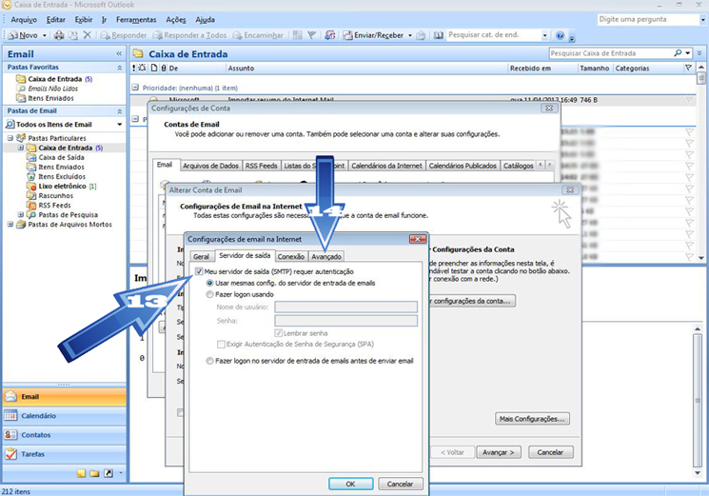This screenshot has width=709, height=496.
Task: Select the Fazer logon usando radio
Action: [x=209, y=294]
